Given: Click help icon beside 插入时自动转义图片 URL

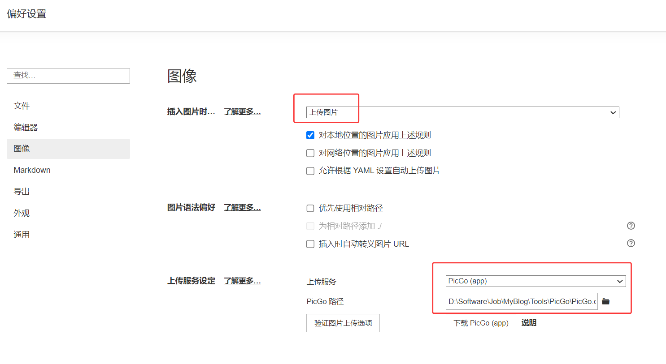Looking at the screenshot, I should click(x=631, y=243).
